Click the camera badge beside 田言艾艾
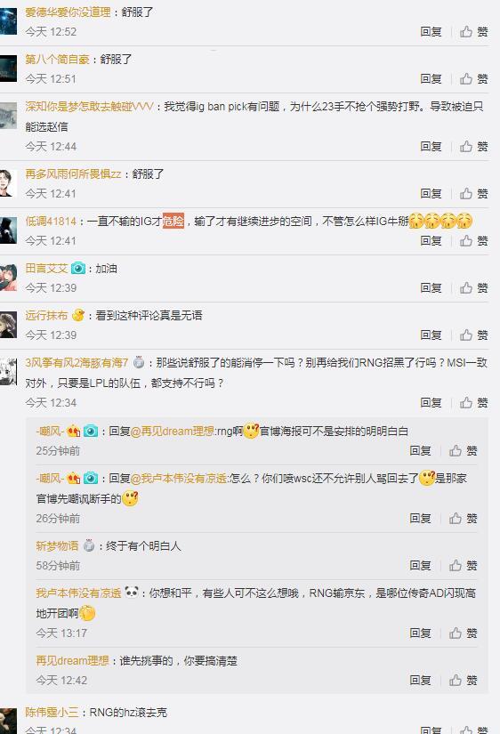 [78, 268]
